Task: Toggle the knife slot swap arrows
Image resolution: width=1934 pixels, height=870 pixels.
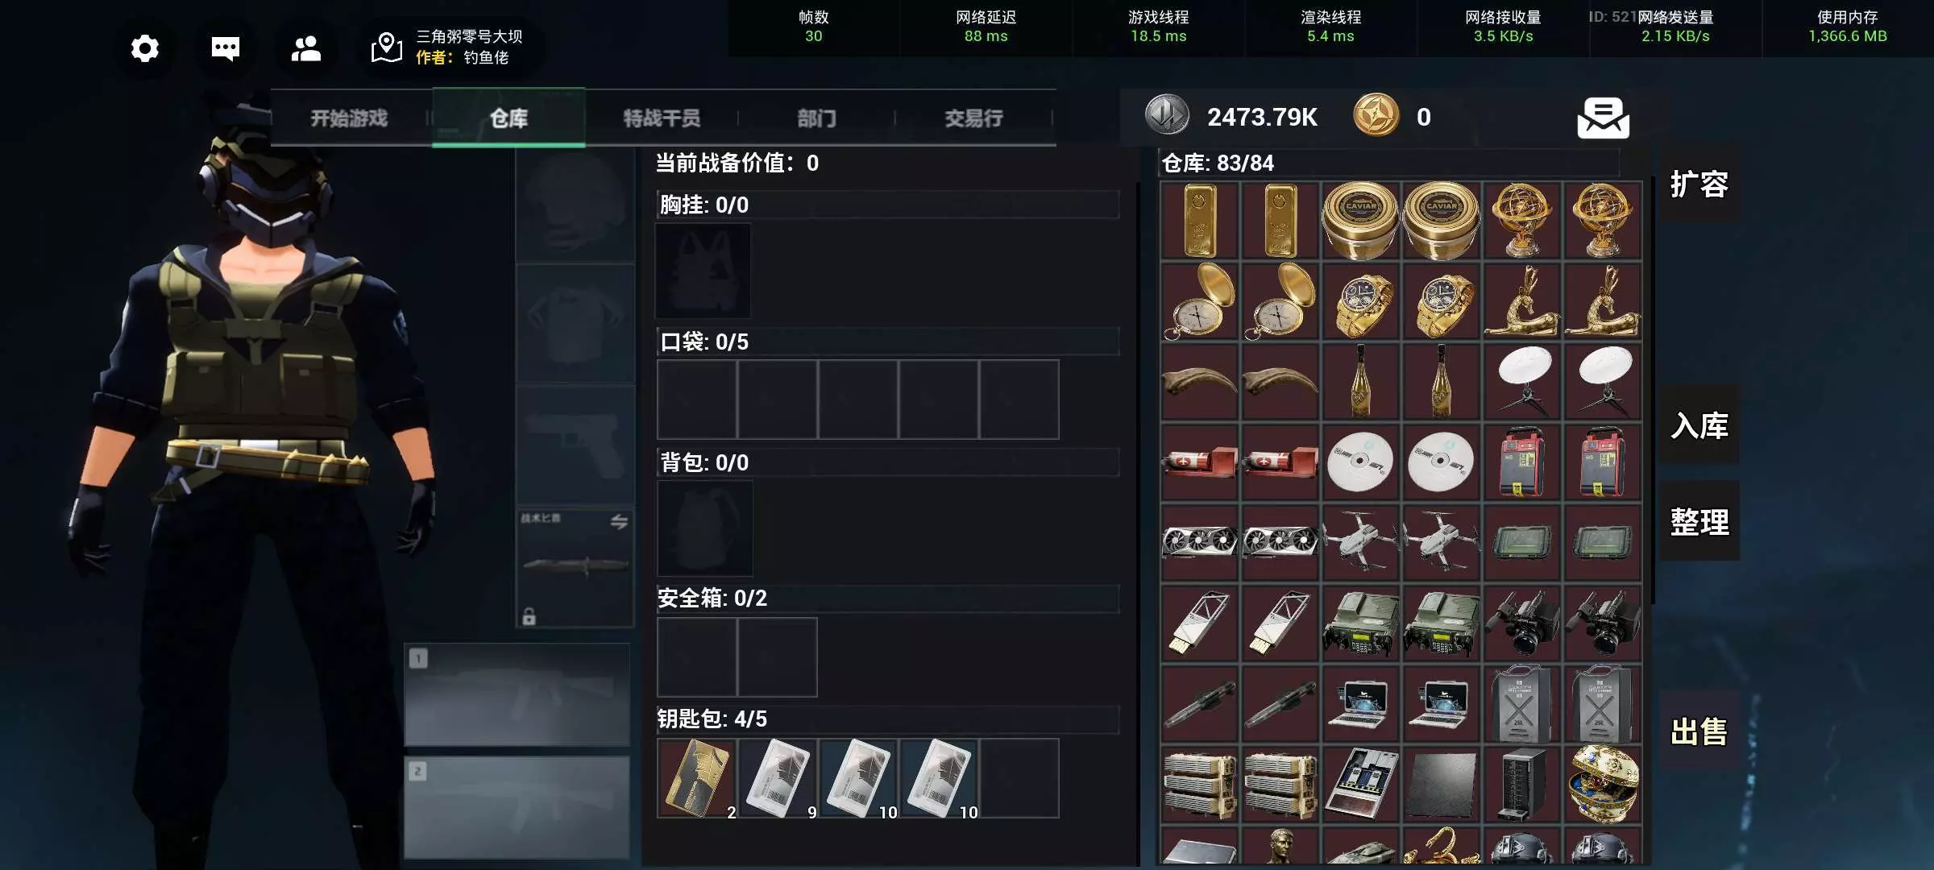Action: pyautogui.click(x=619, y=522)
